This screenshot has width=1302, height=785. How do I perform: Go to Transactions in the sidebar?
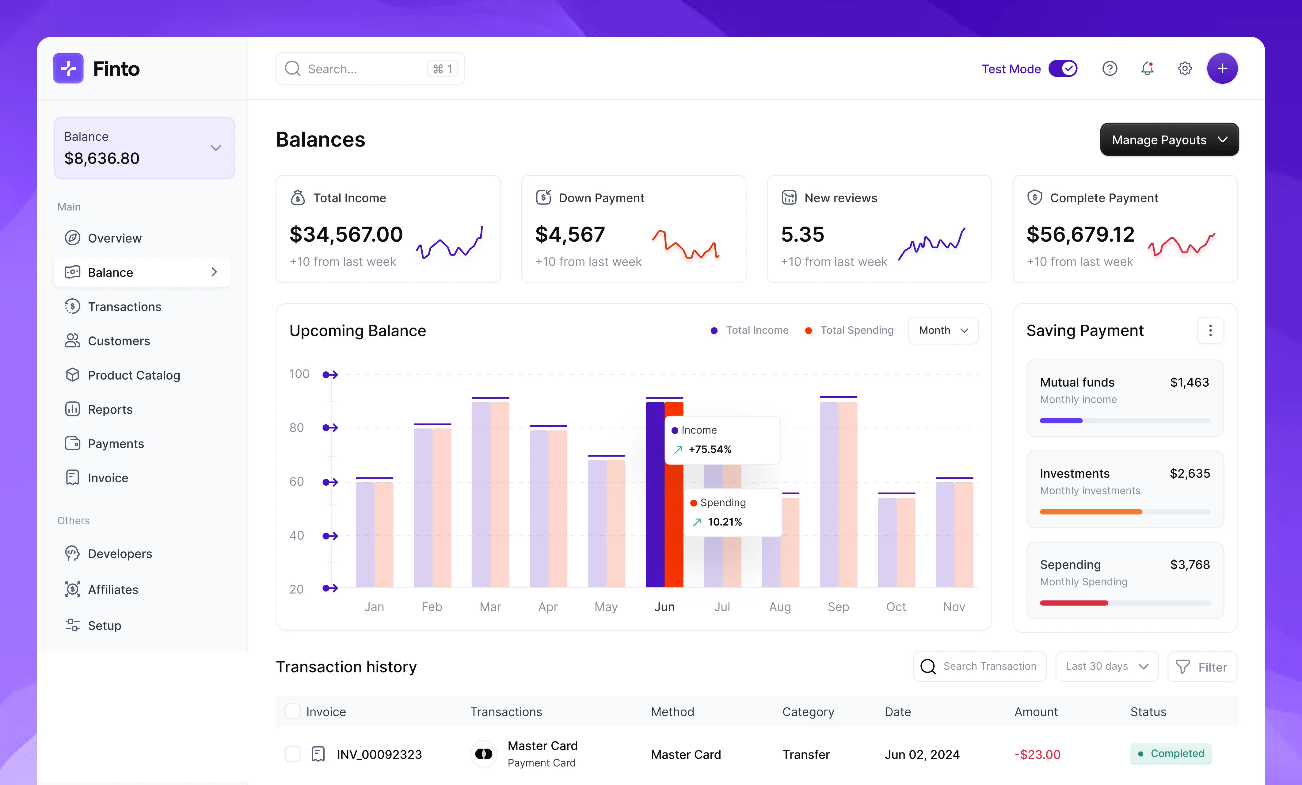[x=124, y=307]
